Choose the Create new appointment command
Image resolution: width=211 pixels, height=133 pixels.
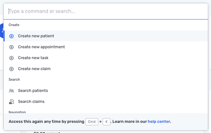point(41,47)
